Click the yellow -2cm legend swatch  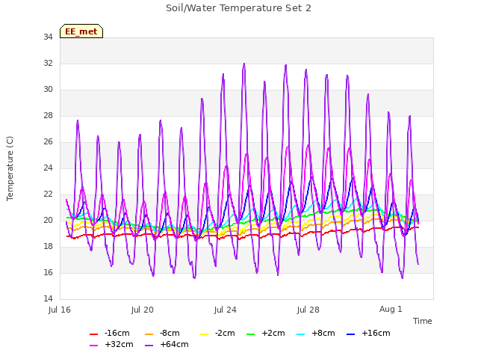[x=205, y=334]
